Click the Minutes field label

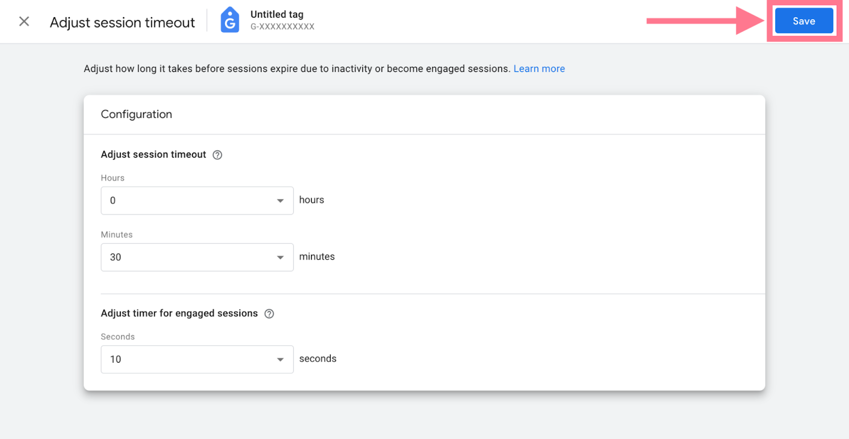117,235
